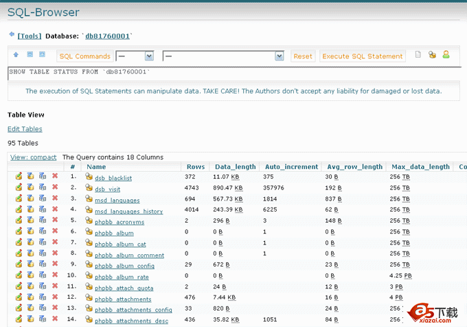
Task: Click the pencil edit icon in dsb_visit row
Action: tap(19, 188)
